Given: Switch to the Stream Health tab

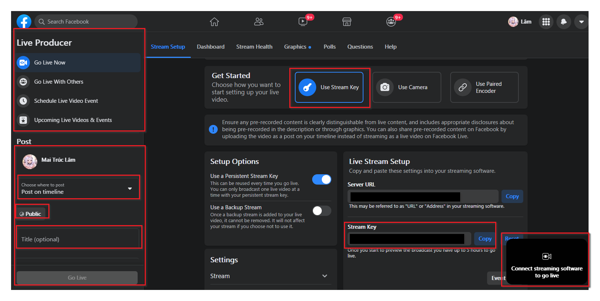Looking at the screenshot, I should (254, 47).
